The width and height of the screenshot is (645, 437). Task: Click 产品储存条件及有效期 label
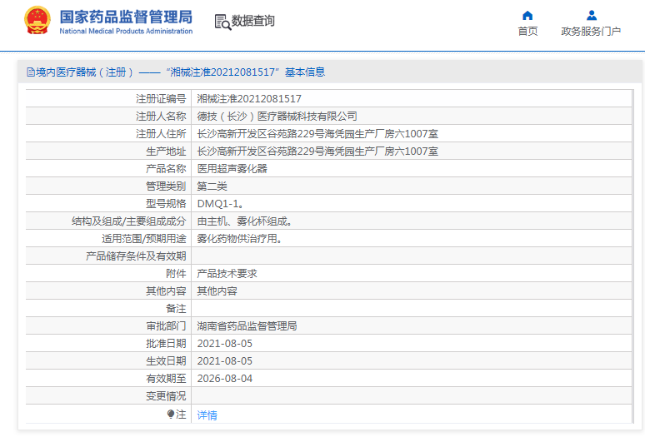tap(136, 256)
